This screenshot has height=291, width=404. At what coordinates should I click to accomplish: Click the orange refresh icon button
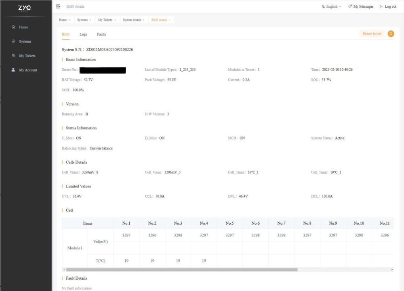click(x=391, y=34)
